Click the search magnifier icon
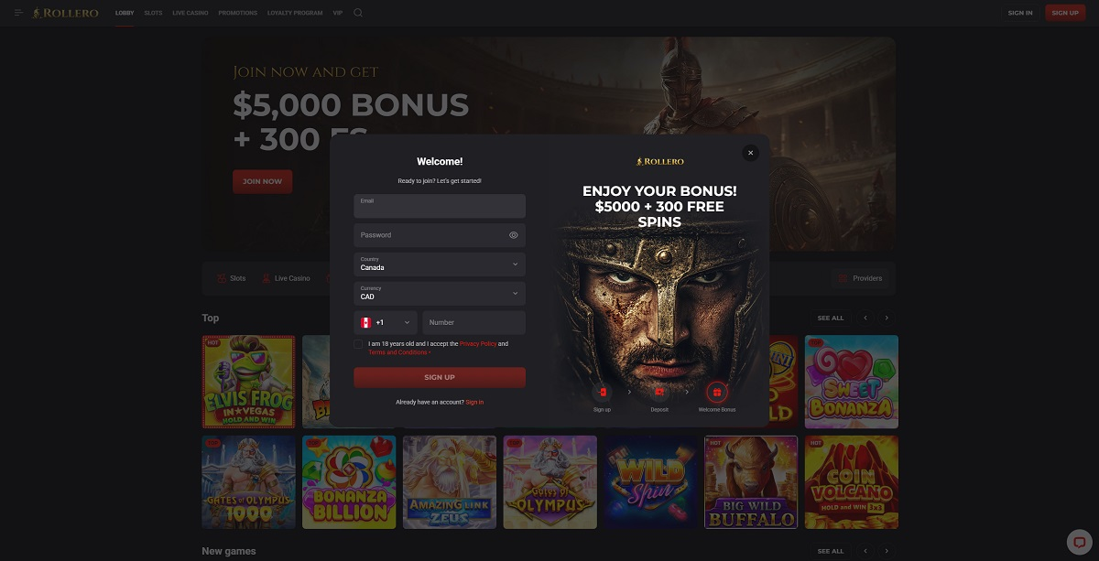Screen dimensions: 1099x561 (358, 13)
